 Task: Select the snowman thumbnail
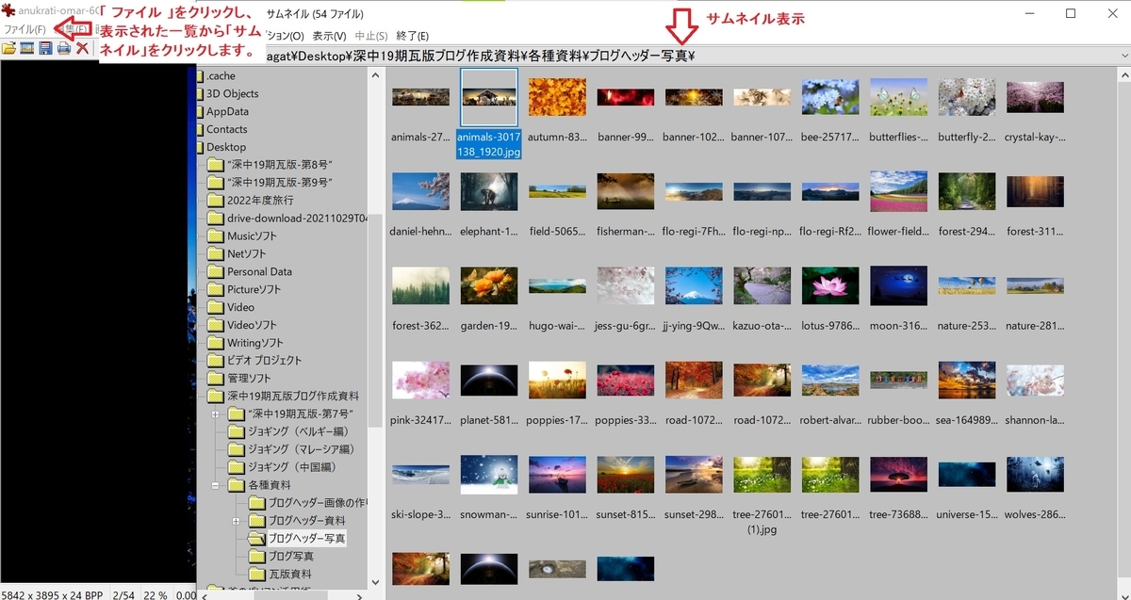point(488,475)
